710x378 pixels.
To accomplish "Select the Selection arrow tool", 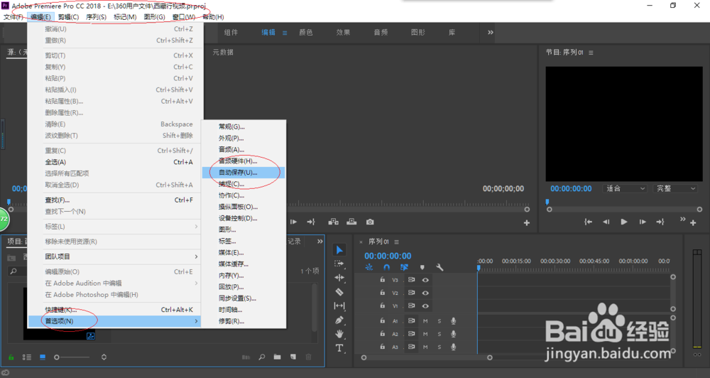I will tap(339, 249).
